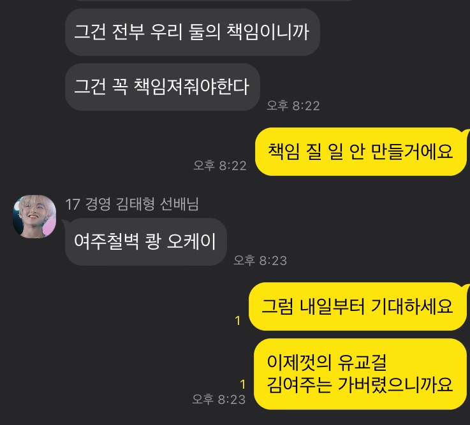Click the 오후 8:22 timestamp beside 책임져줘야한다

click(293, 106)
